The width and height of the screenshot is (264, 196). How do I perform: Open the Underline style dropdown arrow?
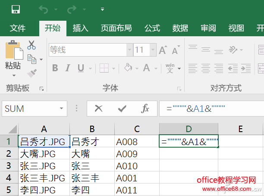pos(91,69)
